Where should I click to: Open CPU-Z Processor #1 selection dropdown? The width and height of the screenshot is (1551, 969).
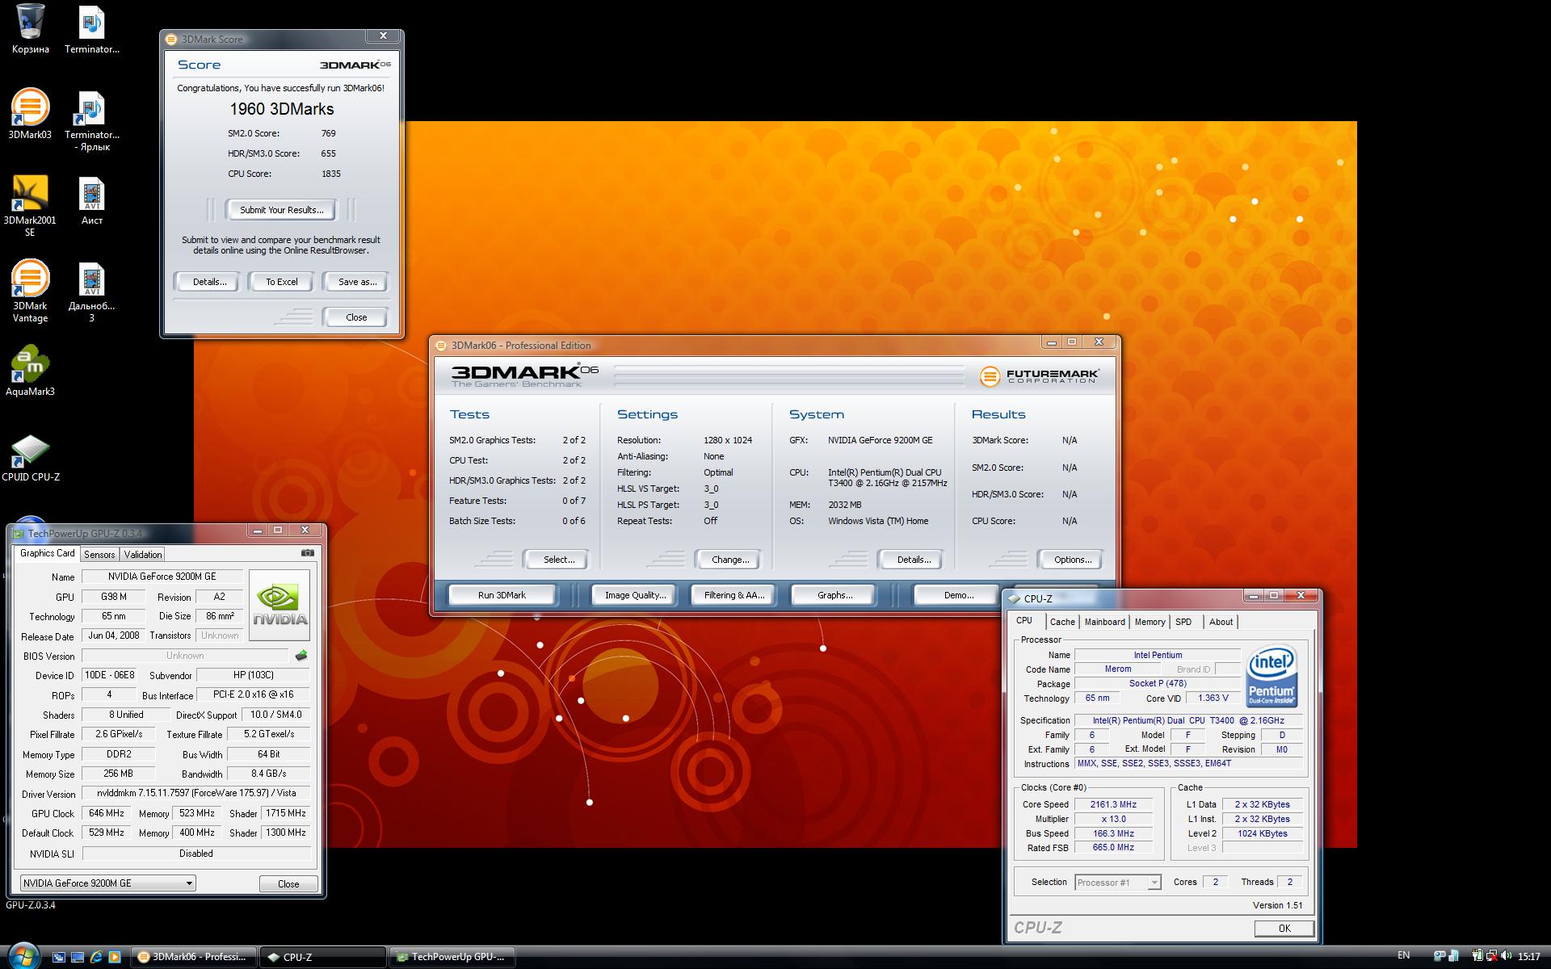1118,882
